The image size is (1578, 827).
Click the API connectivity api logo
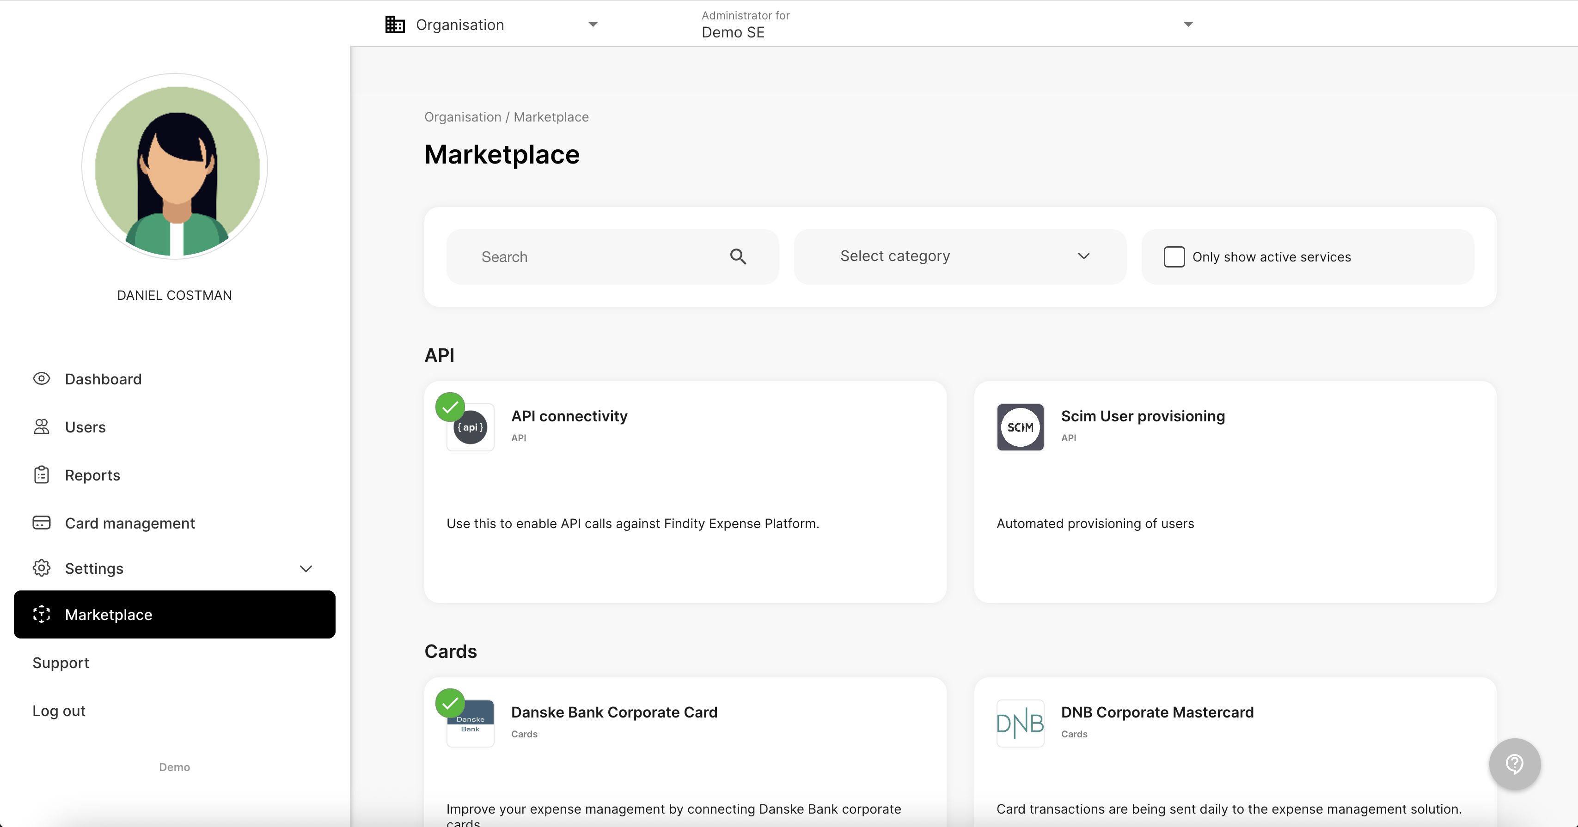coord(470,427)
